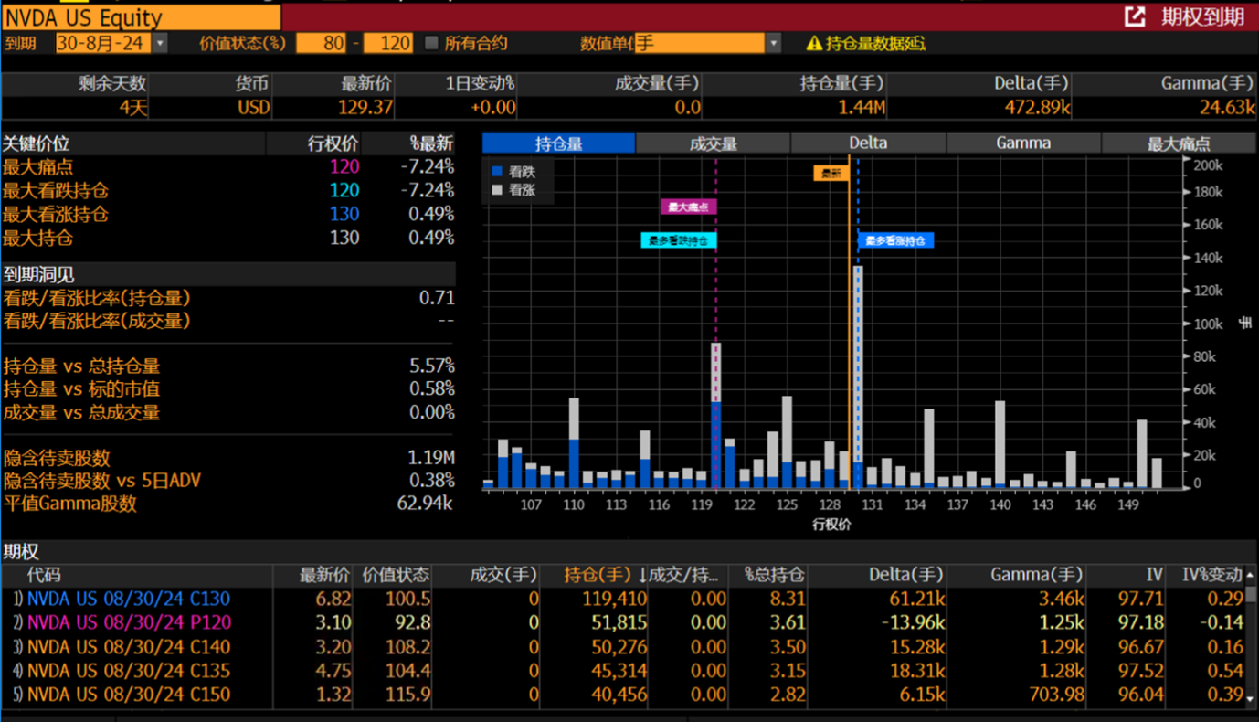The image size is (1259, 722).
Task: Click the table scroll-down arrow
Action: pos(1250,699)
